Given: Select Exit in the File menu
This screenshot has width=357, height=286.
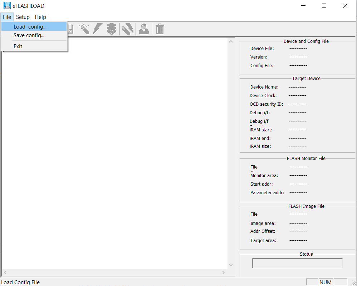Looking at the screenshot, I should click(34, 46).
